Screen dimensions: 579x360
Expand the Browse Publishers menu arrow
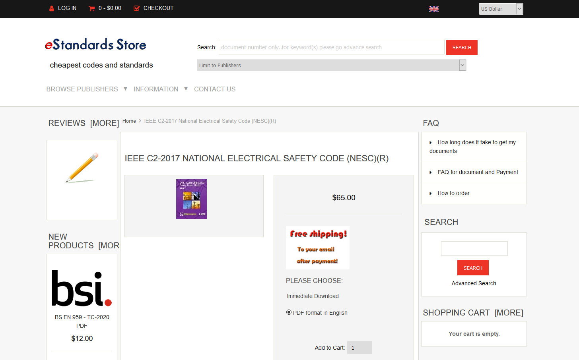point(125,89)
